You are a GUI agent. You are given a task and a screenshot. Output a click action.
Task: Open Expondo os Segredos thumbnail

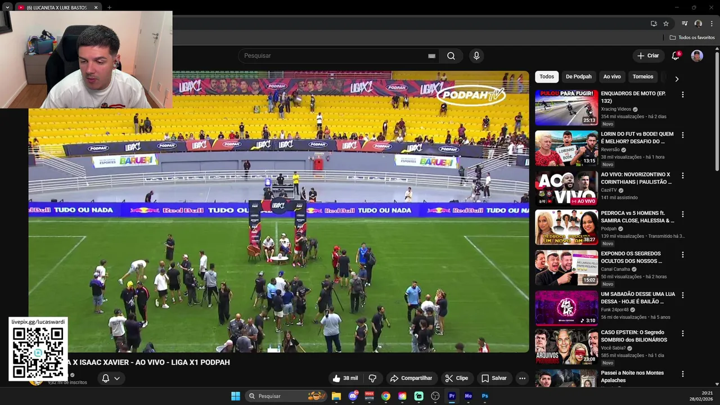click(x=566, y=268)
